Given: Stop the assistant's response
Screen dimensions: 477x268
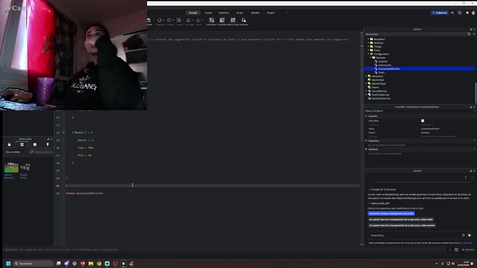Looking at the screenshot, I should (x=469, y=235).
